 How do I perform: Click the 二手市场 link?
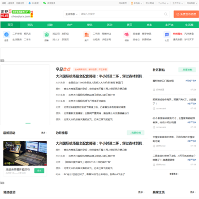[17, 34]
